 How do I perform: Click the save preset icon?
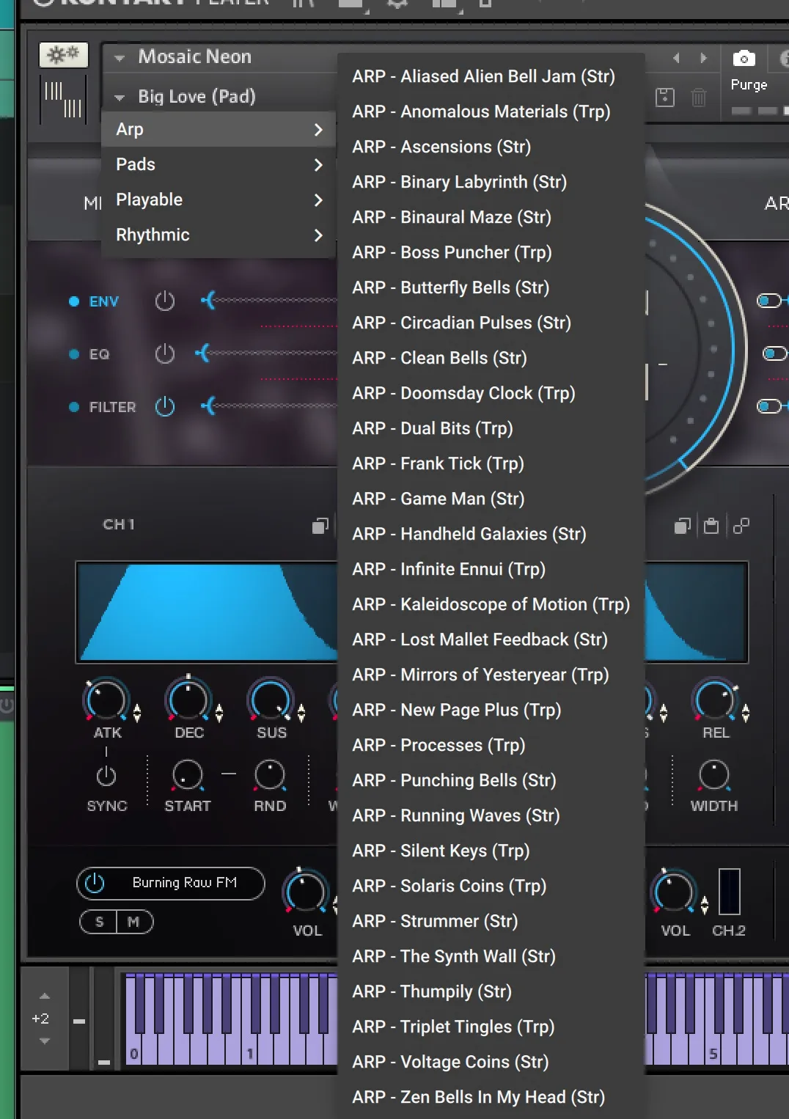click(665, 97)
